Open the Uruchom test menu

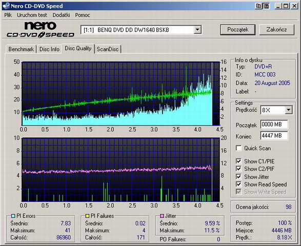(32, 15)
